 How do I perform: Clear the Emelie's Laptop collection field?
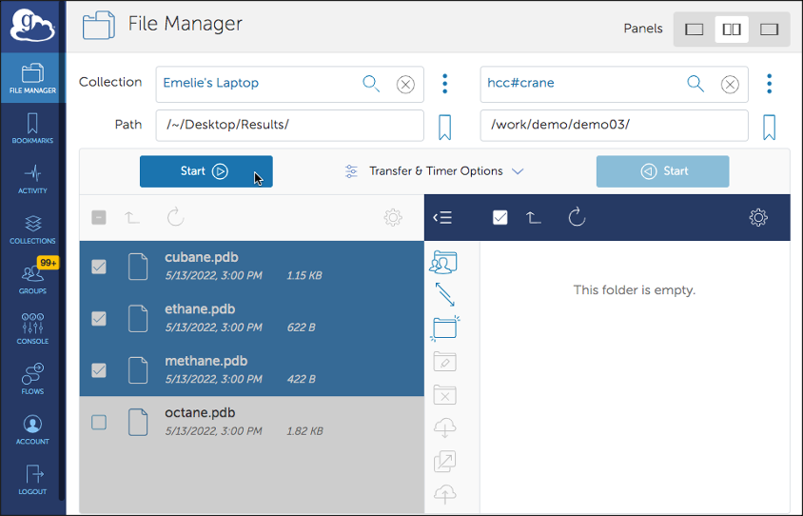pyautogui.click(x=405, y=84)
